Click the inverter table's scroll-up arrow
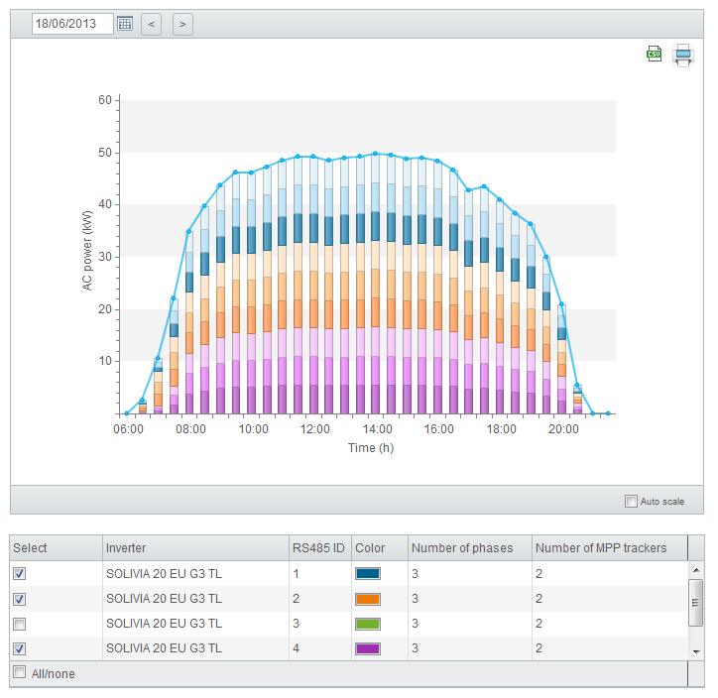Screen dimensions: 718x698 (x=696, y=570)
